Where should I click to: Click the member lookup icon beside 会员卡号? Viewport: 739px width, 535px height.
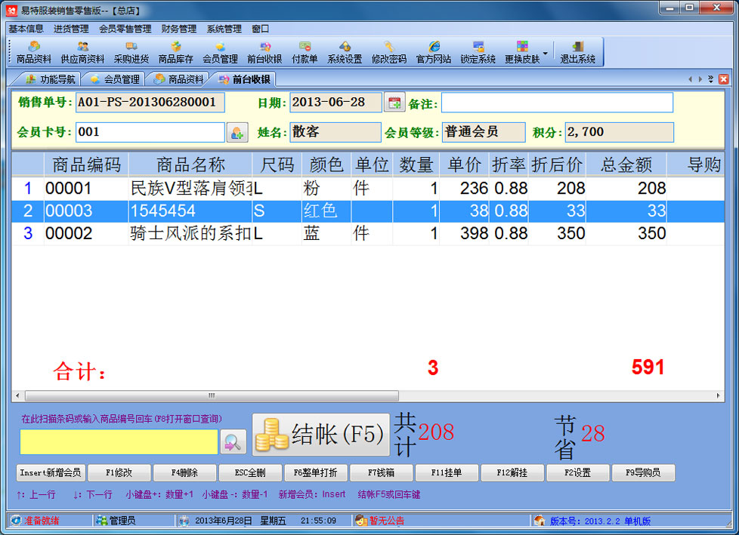pos(237,133)
